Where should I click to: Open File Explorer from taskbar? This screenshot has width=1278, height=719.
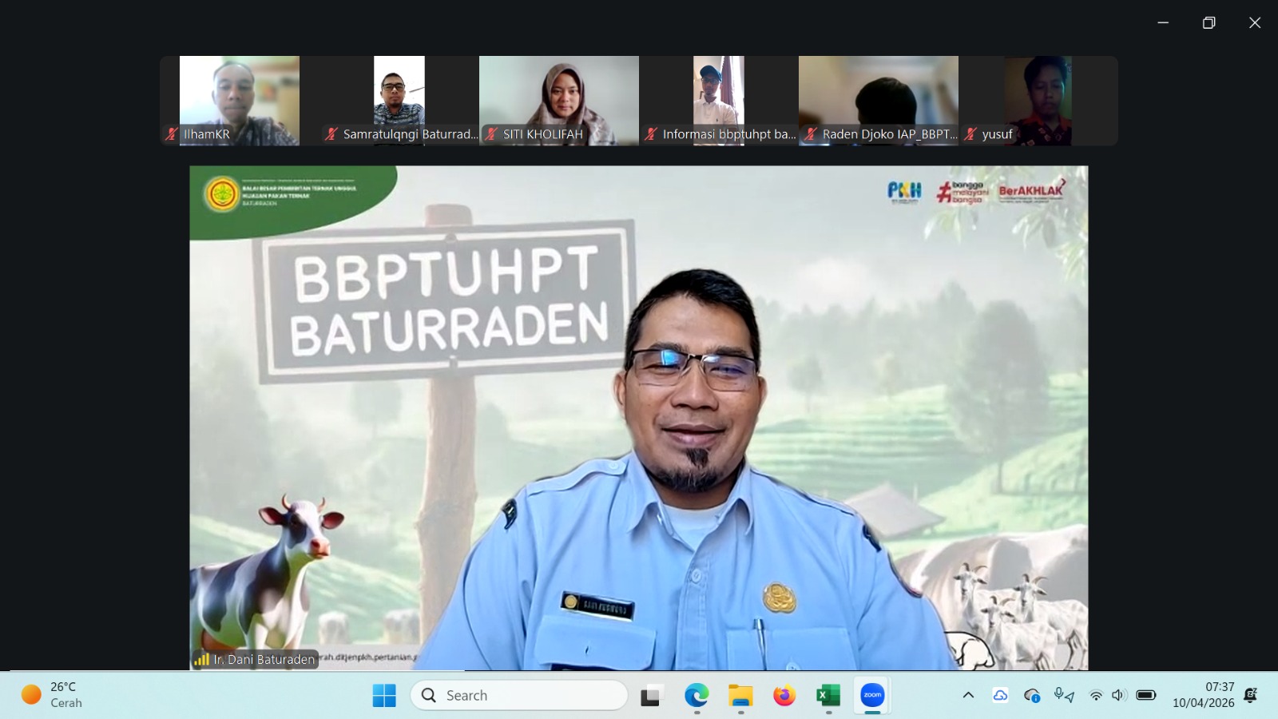[x=740, y=696]
